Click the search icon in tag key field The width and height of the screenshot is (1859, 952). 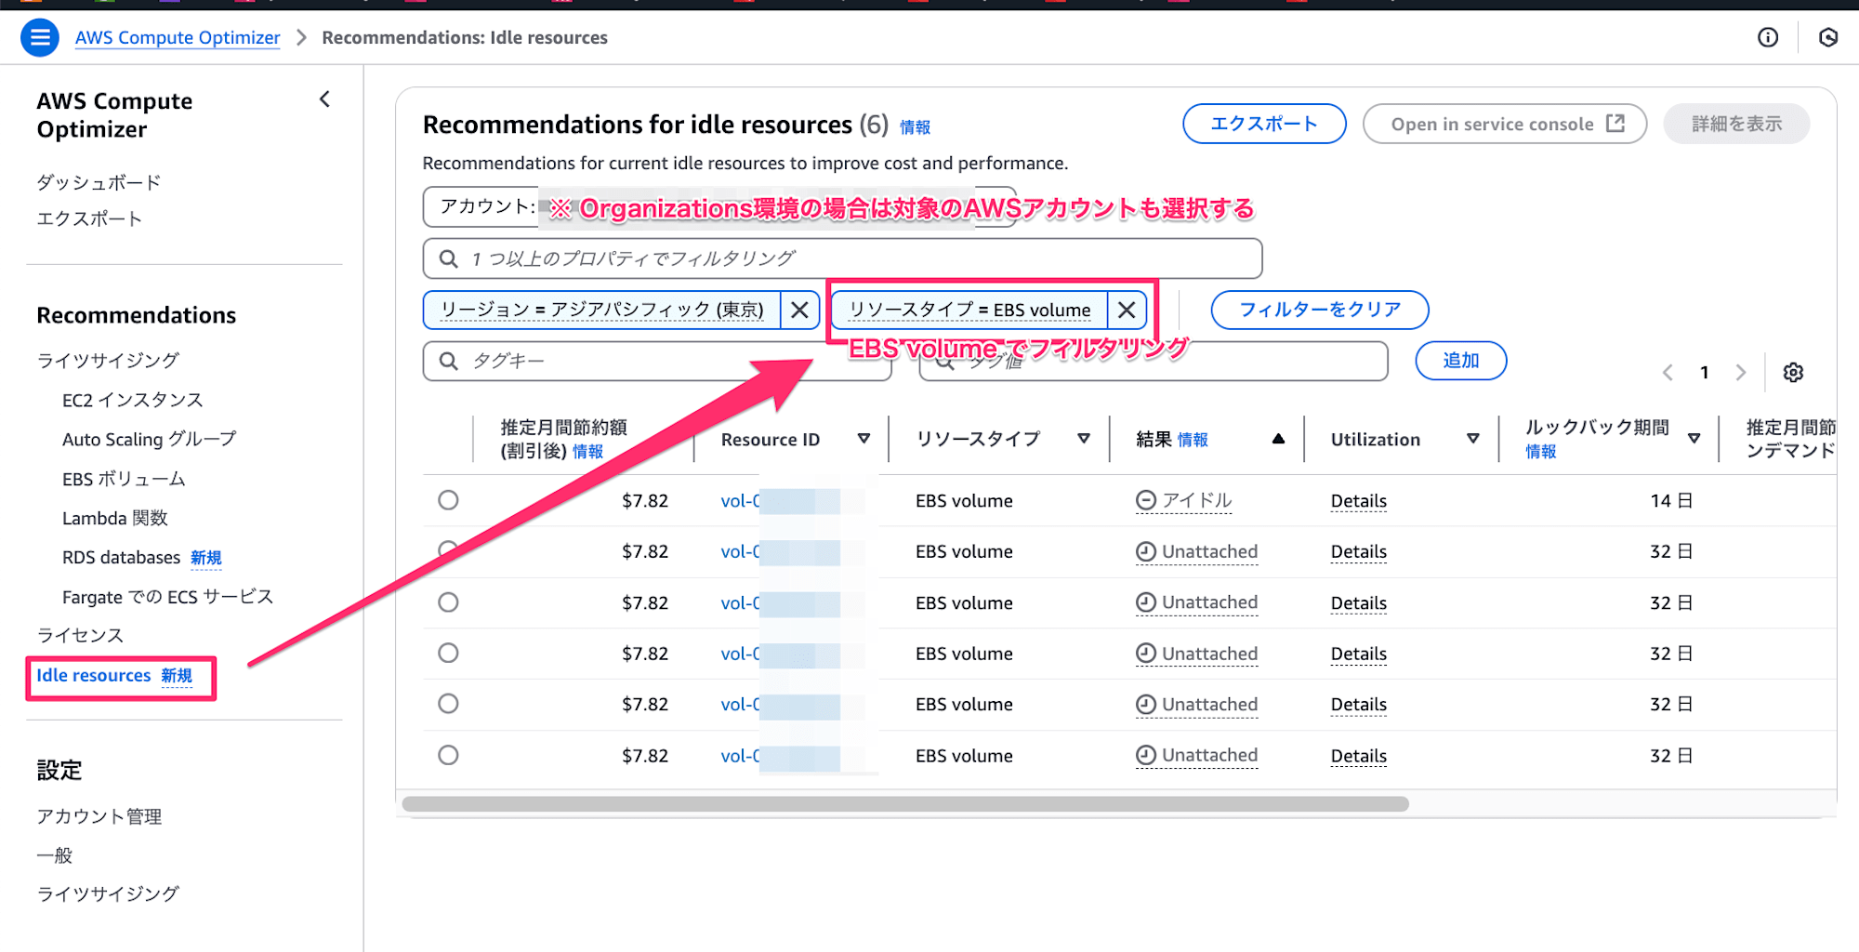point(449,361)
